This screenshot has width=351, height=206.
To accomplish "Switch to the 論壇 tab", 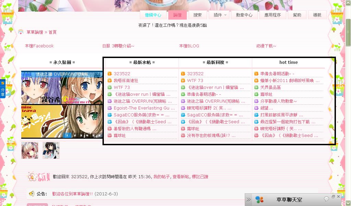I will [177, 15].
